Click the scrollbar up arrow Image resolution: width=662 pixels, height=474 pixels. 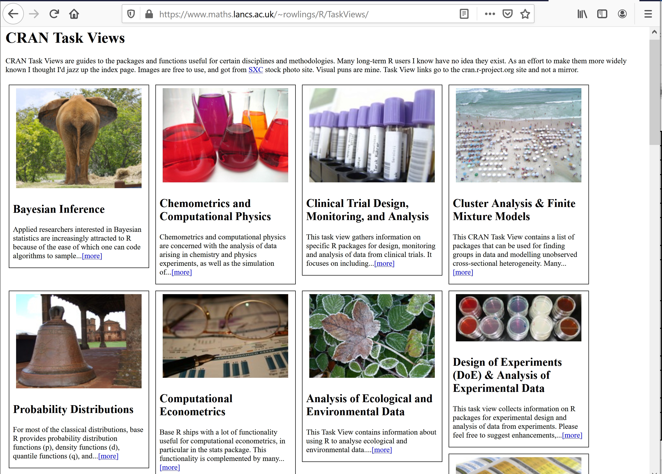click(654, 32)
